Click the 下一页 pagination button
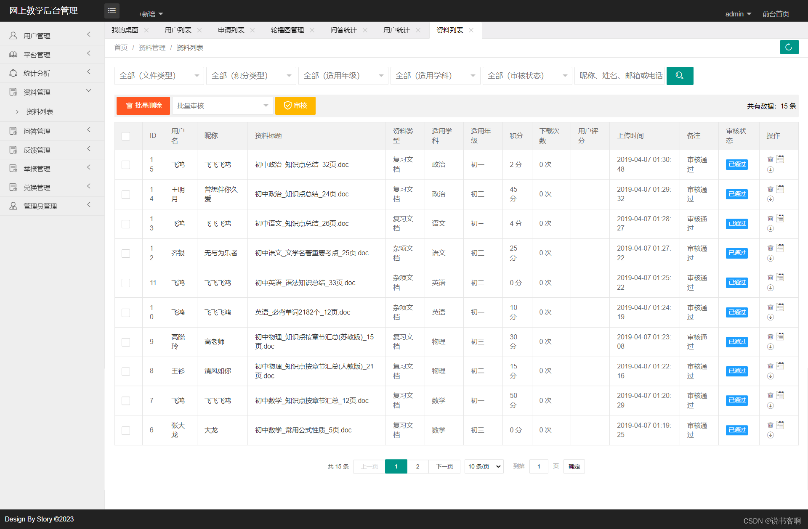 tap(444, 466)
